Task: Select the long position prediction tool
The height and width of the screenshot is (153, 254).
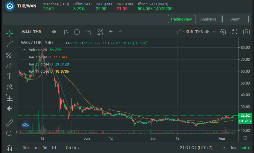Action: coord(9,98)
